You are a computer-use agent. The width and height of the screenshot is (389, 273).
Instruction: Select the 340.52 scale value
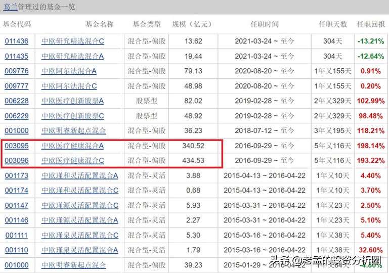[x=193, y=146]
